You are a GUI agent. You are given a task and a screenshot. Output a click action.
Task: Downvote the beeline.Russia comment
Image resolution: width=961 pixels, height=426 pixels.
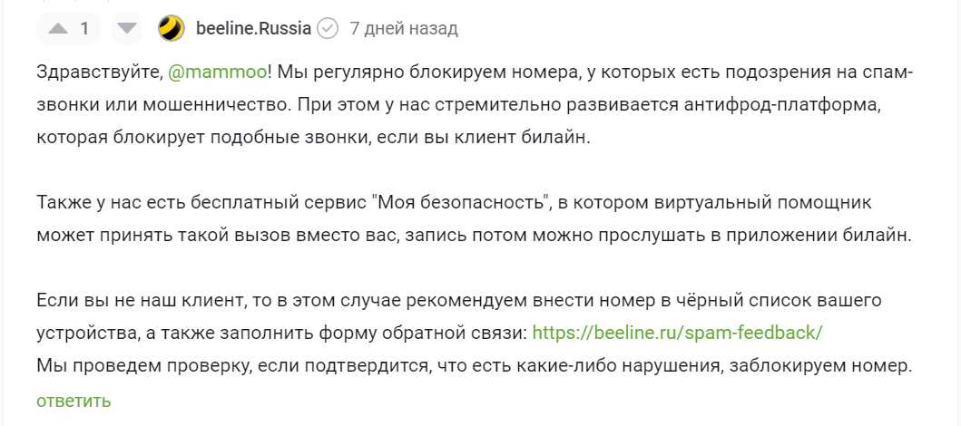127,28
